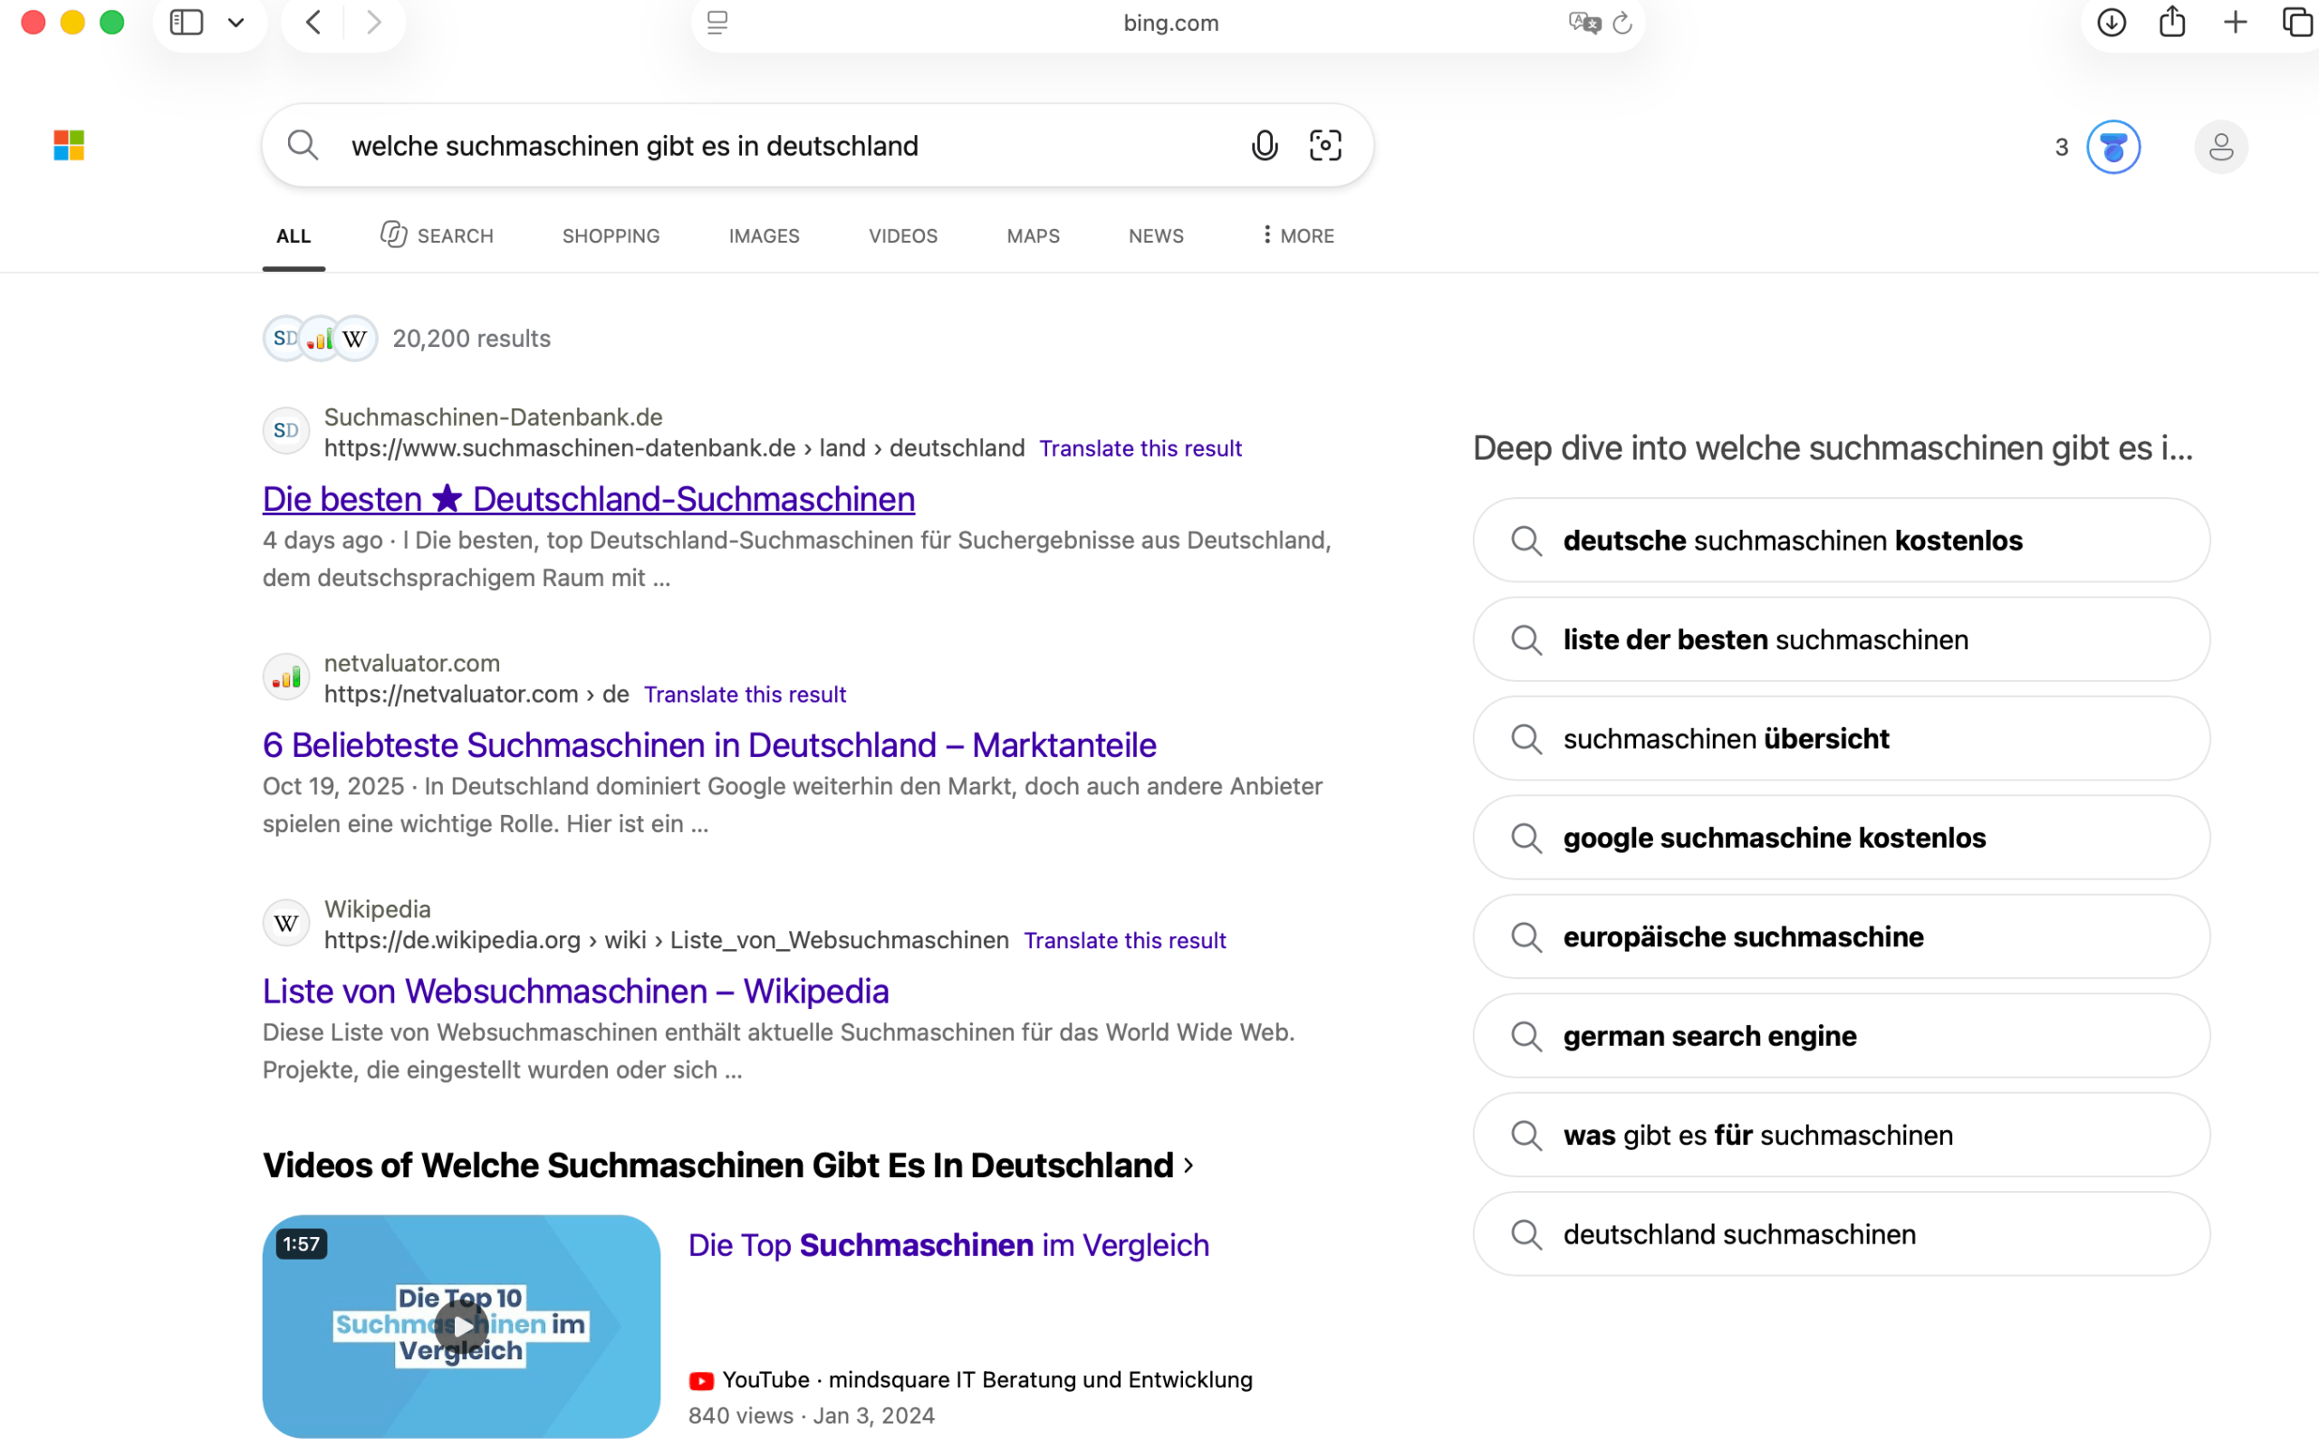The image size is (2319, 1449).
Task: Select suggestion europäische suchmaschine
Action: click(1841, 937)
